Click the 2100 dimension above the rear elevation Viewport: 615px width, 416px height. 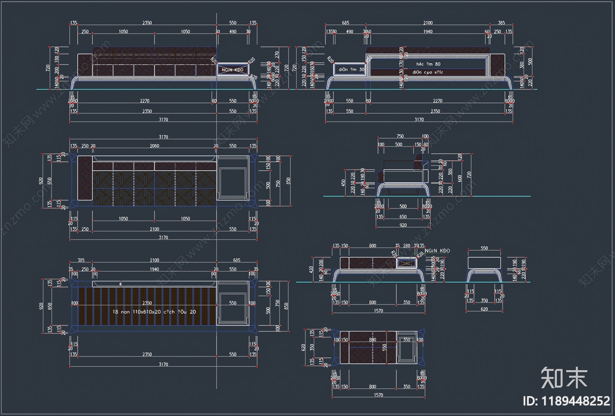[427, 23]
